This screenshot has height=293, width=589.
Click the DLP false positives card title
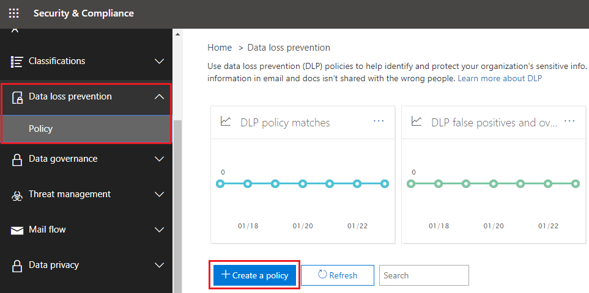pyautogui.click(x=494, y=123)
